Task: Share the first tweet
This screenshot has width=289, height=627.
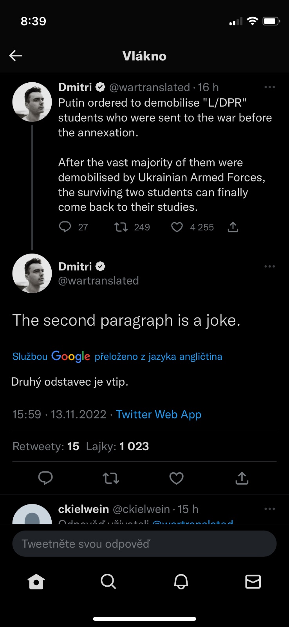Action: [233, 227]
